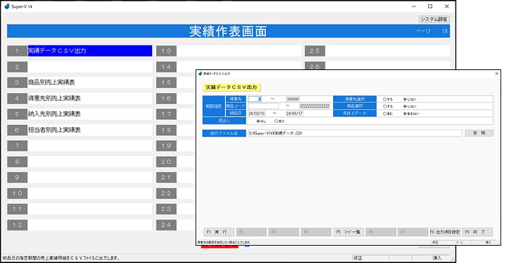
Task: Click number button 4 in main menu
Action: (17, 98)
